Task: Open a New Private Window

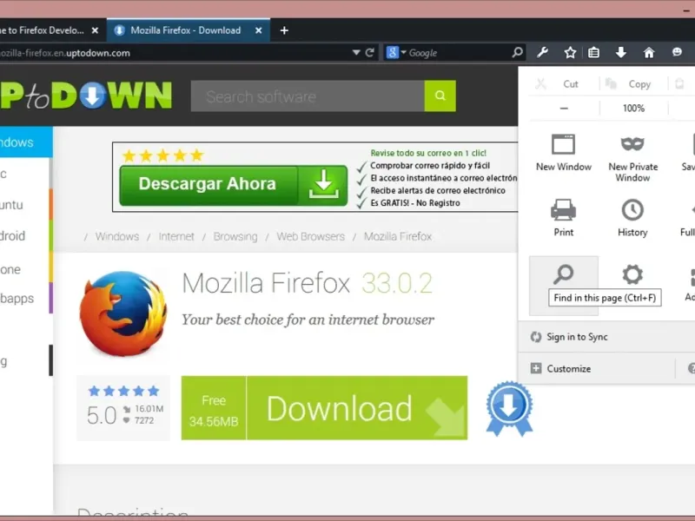Action: point(632,158)
